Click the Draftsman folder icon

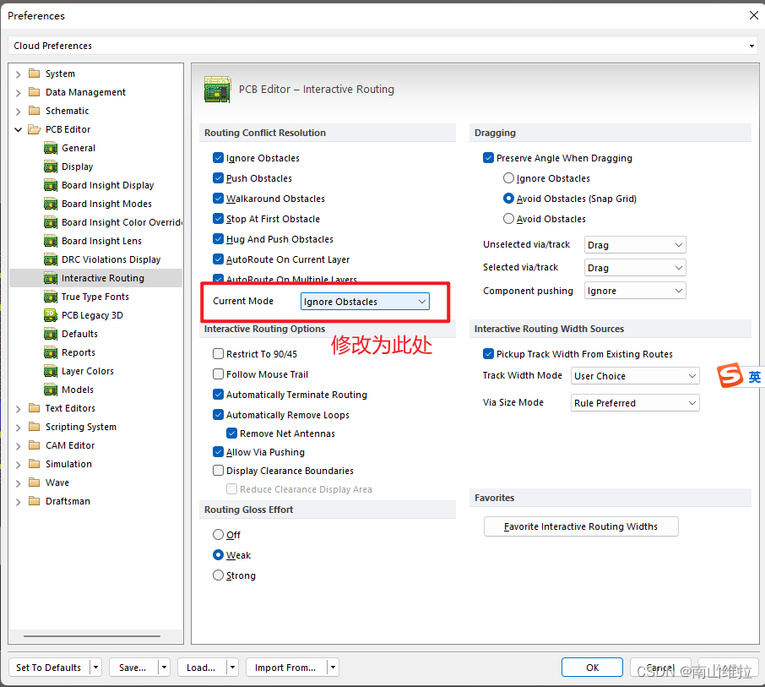tap(34, 500)
